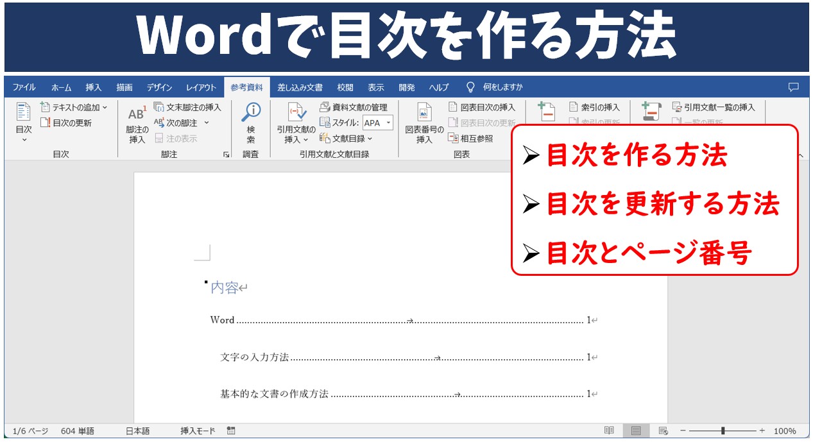This screenshot has width=813, height=442.
Task: Click the 604 単語 word count
Action: point(78,431)
